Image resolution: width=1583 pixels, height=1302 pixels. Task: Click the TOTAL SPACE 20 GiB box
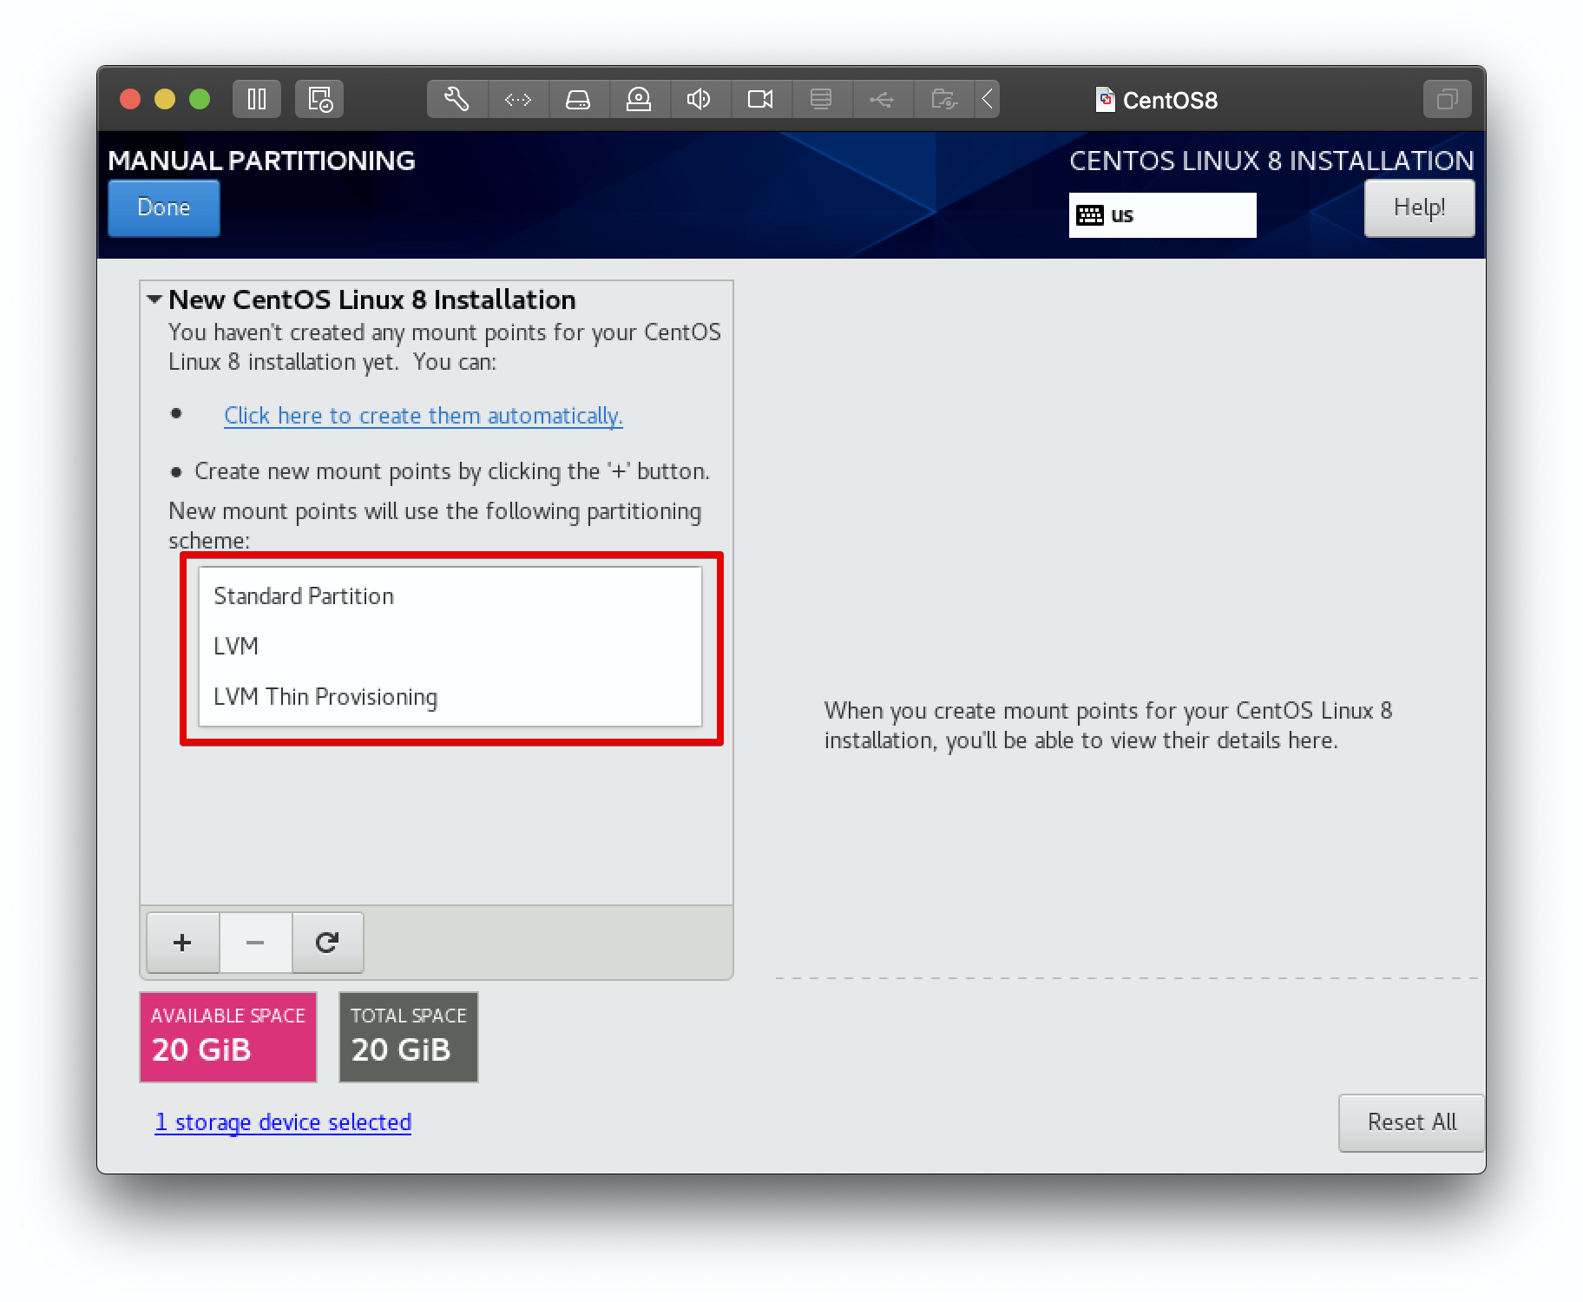click(409, 1037)
